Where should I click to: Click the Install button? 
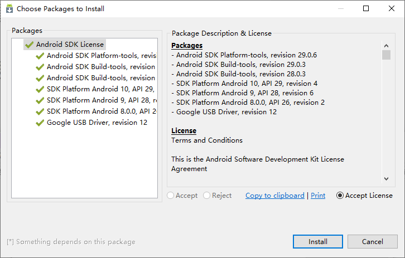[318, 241]
